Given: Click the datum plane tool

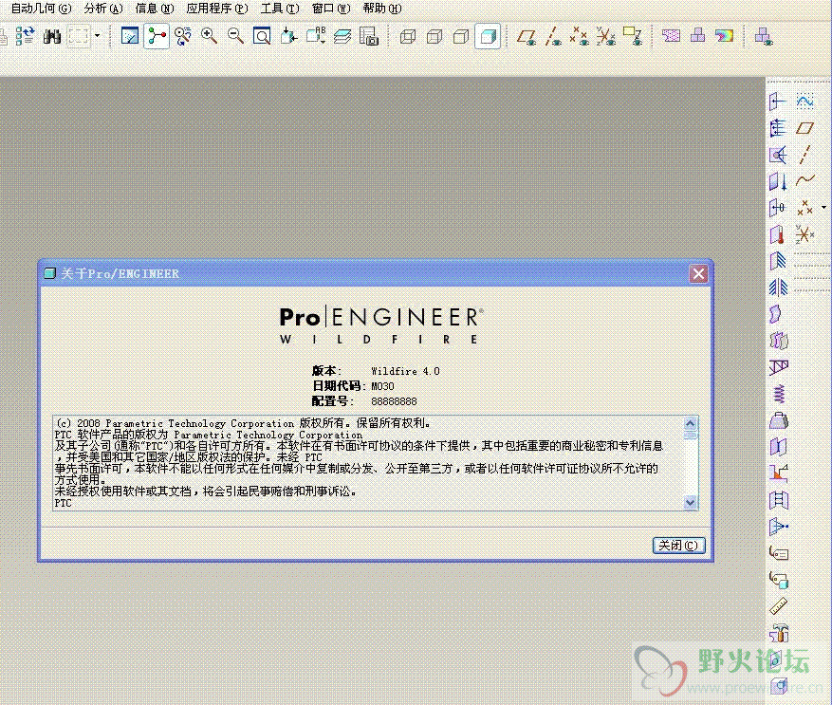Looking at the screenshot, I should [804, 128].
